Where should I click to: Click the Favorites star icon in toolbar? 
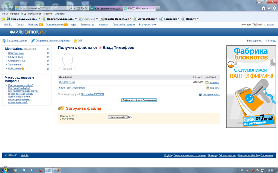click(3, 19)
